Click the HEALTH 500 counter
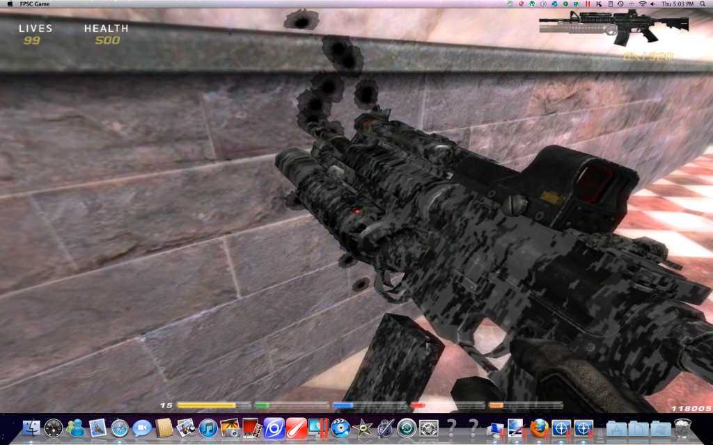Image resolution: width=713 pixels, height=445 pixels. tap(107, 34)
